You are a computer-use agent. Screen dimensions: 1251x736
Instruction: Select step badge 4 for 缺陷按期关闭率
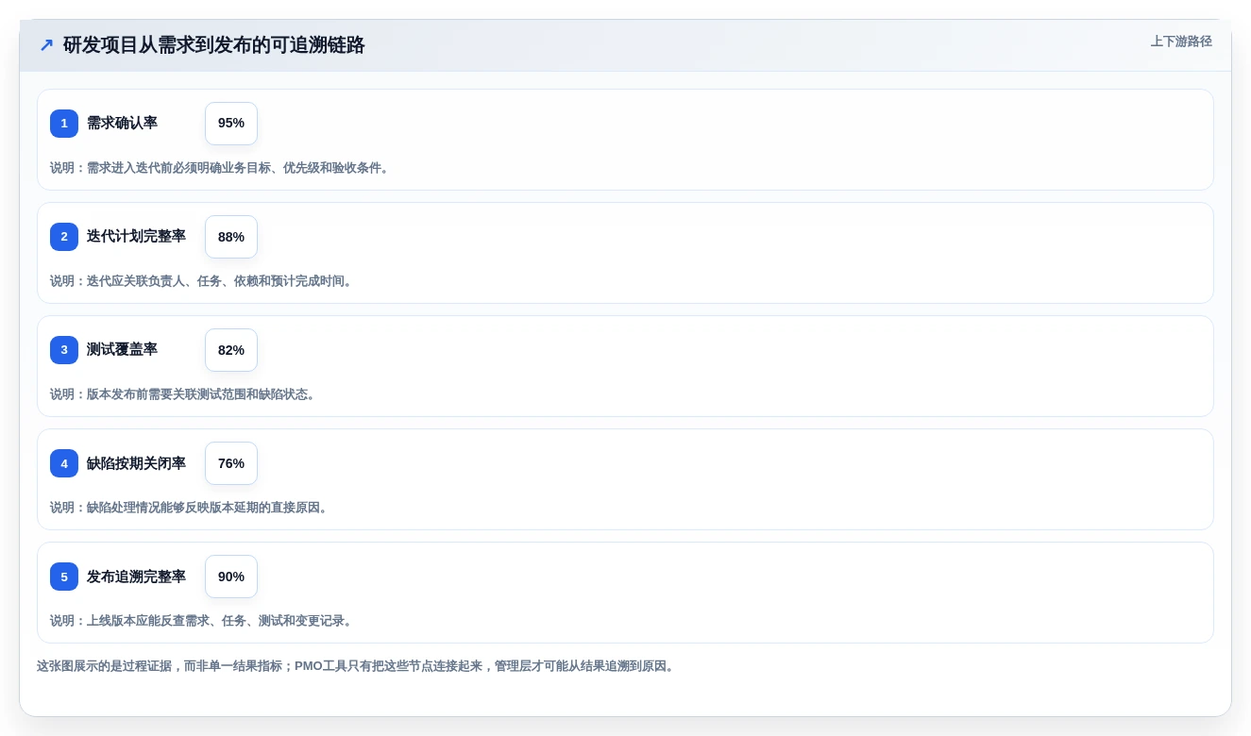(x=64, y=463)
